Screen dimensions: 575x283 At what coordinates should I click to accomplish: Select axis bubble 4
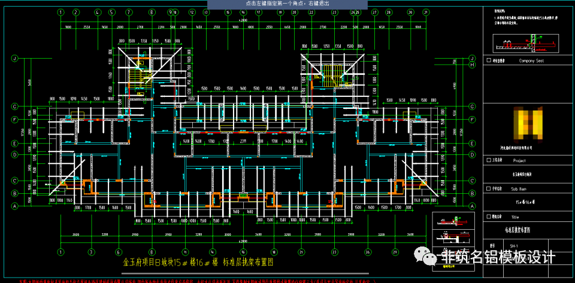click(97, 12)
